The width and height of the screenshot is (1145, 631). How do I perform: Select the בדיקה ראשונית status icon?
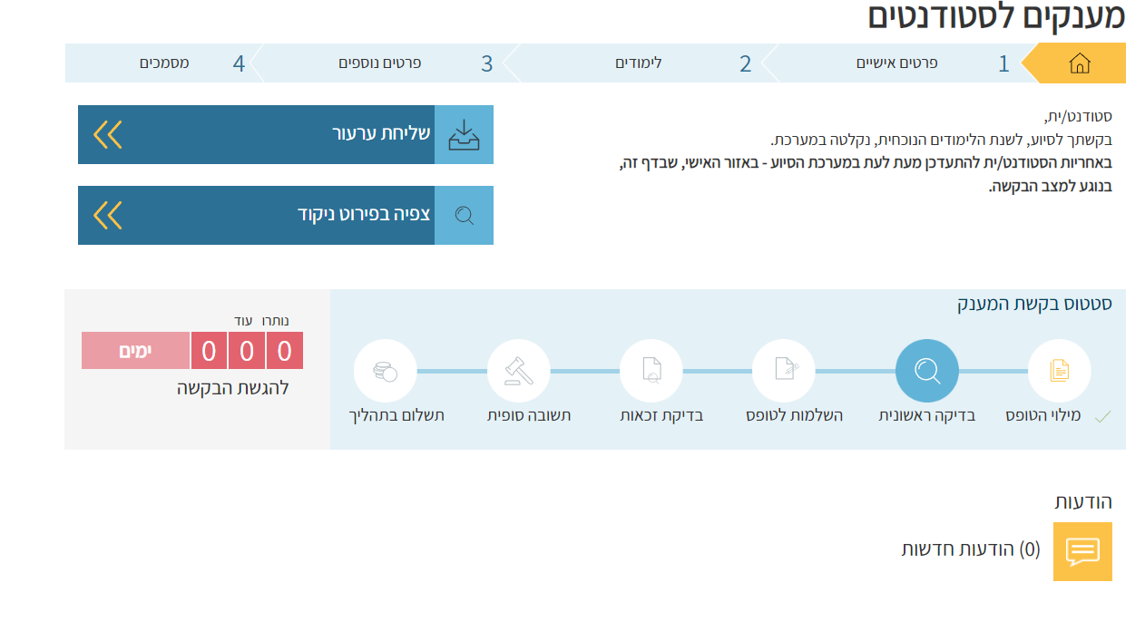coord(926,371)
